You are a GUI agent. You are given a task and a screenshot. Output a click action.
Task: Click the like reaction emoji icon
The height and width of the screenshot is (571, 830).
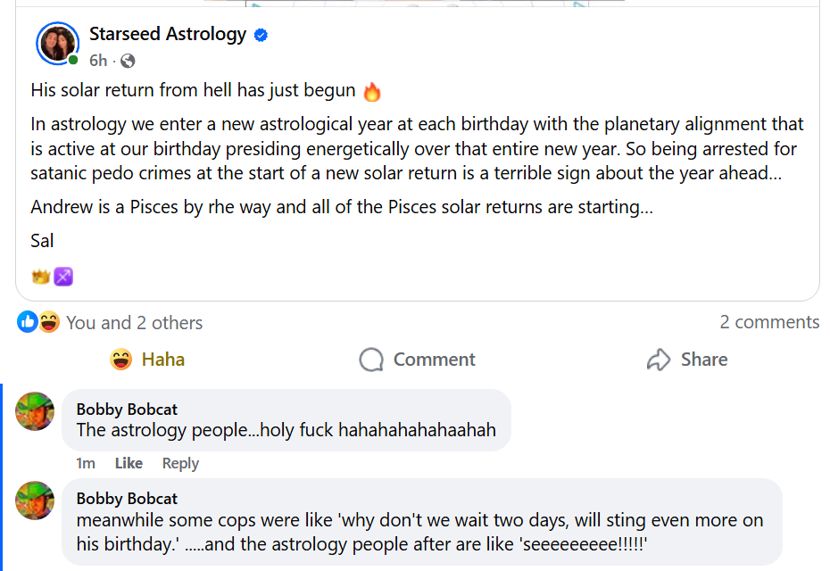point(28,322)
